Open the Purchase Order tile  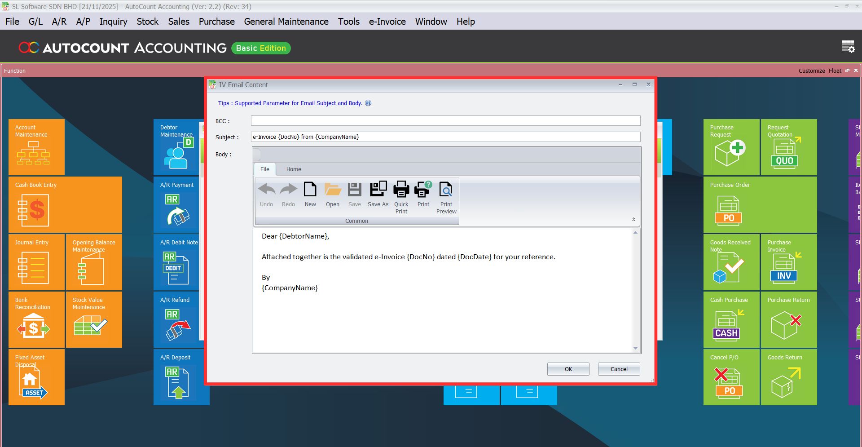(x=759, y=204)
